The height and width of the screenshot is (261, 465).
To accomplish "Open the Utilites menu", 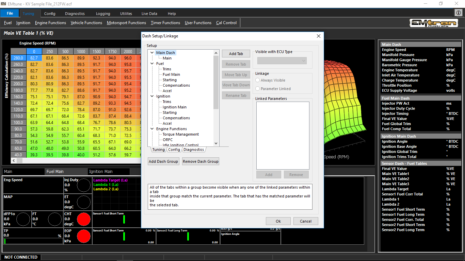I will pos(126,14).
